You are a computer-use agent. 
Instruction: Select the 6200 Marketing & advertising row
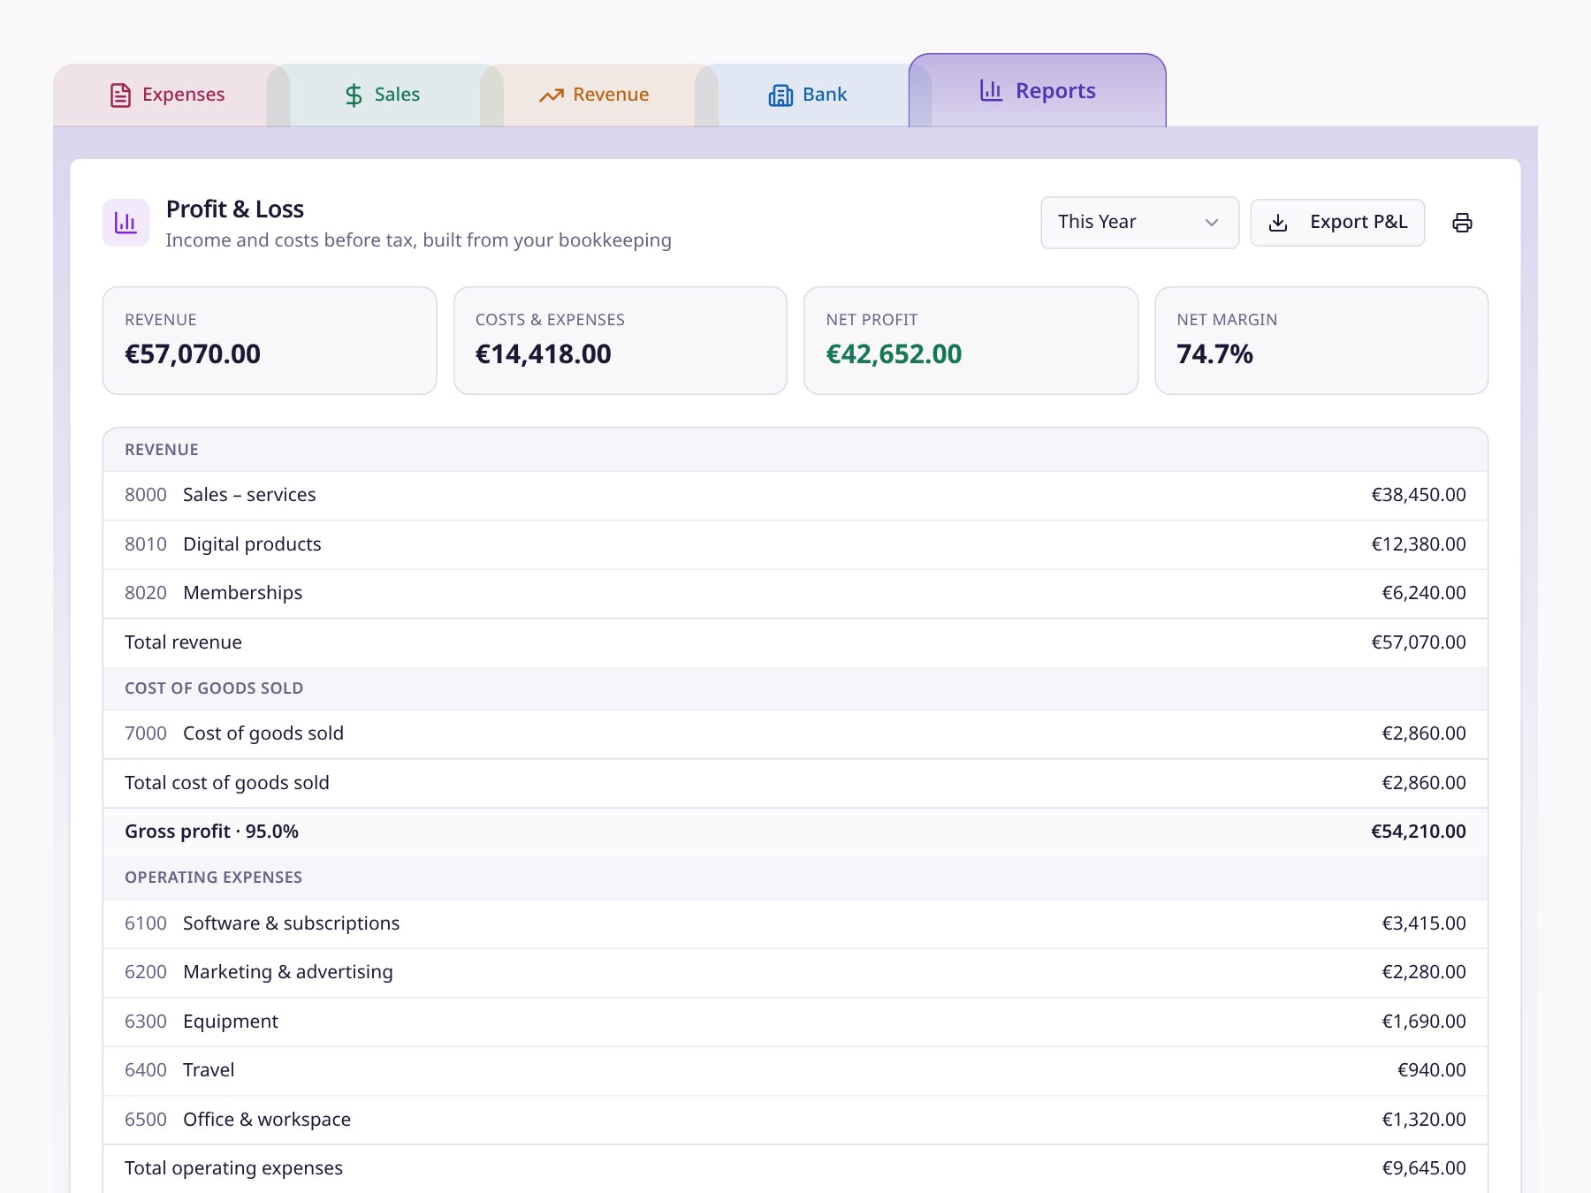tap(795, 972)
